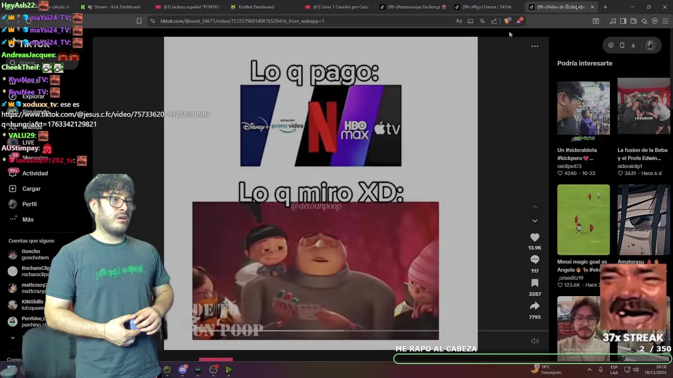Switch to the Salva 1 Canción YouTube tab

(x=338, y=7)
